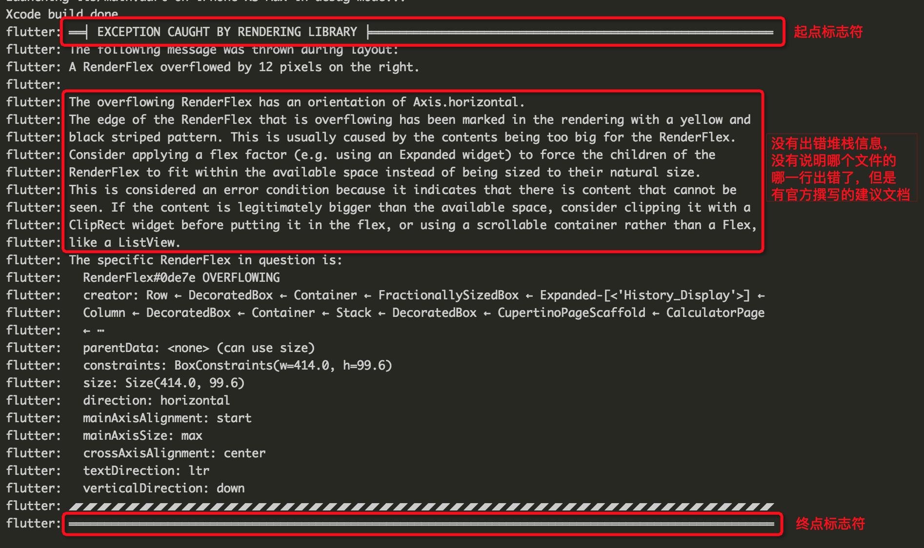This screenshot has width=924, height=548.
Task: Click the 'parentData: <none>' line
Action: pyautogui.click(x=199, y=348)
